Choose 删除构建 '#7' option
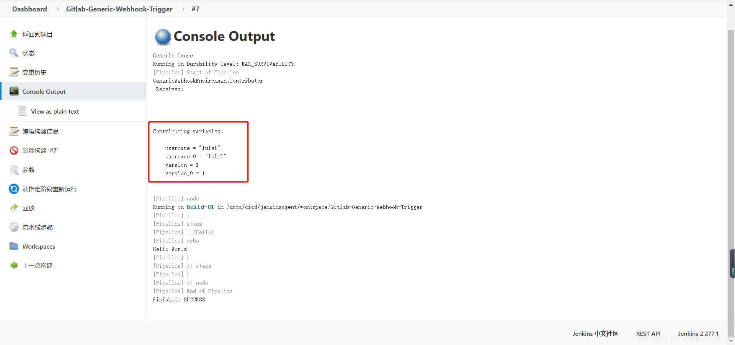The width and height of the screenshot is (735, 345). tap(40, 150)
